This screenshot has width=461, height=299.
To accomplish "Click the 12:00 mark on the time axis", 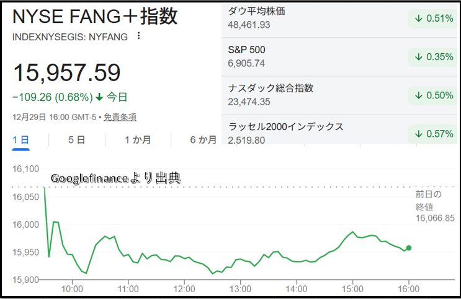I will pos(185,289).
